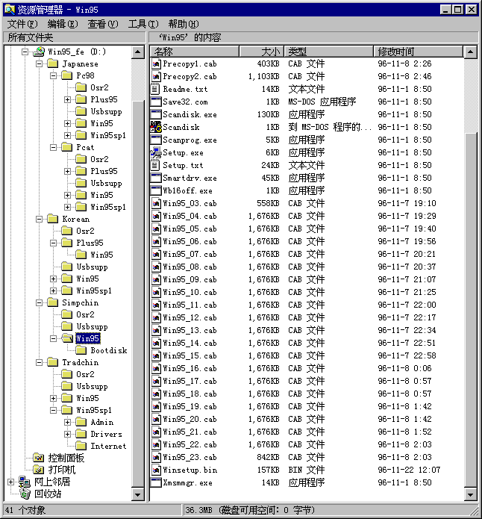Select the Win95_10.cab cabinet icon
This screenshot has width=482, height=519.
click(x=156, y=292)
